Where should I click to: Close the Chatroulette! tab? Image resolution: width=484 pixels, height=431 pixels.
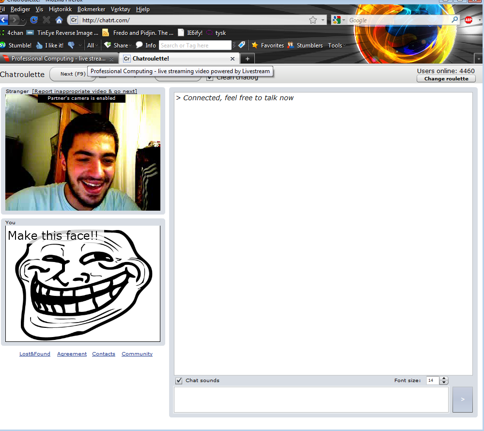[233, 59]
